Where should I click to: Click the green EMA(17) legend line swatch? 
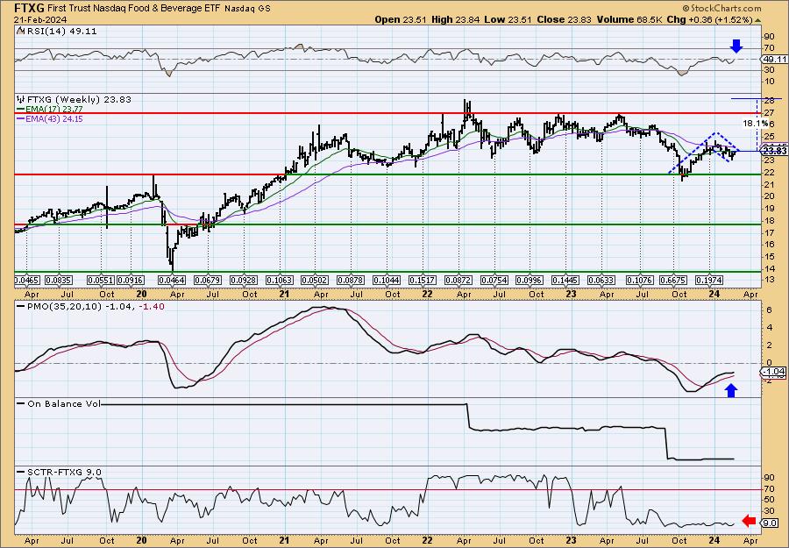[21, 110]
